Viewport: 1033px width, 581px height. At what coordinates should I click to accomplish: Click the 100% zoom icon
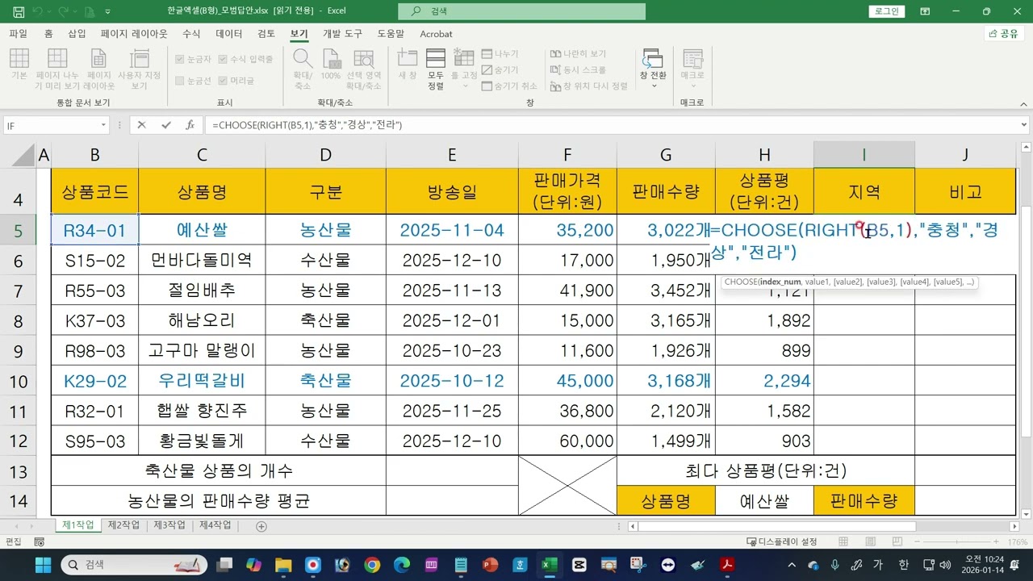tap(331, 65)
